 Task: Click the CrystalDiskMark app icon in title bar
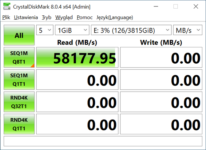[7, 6]
